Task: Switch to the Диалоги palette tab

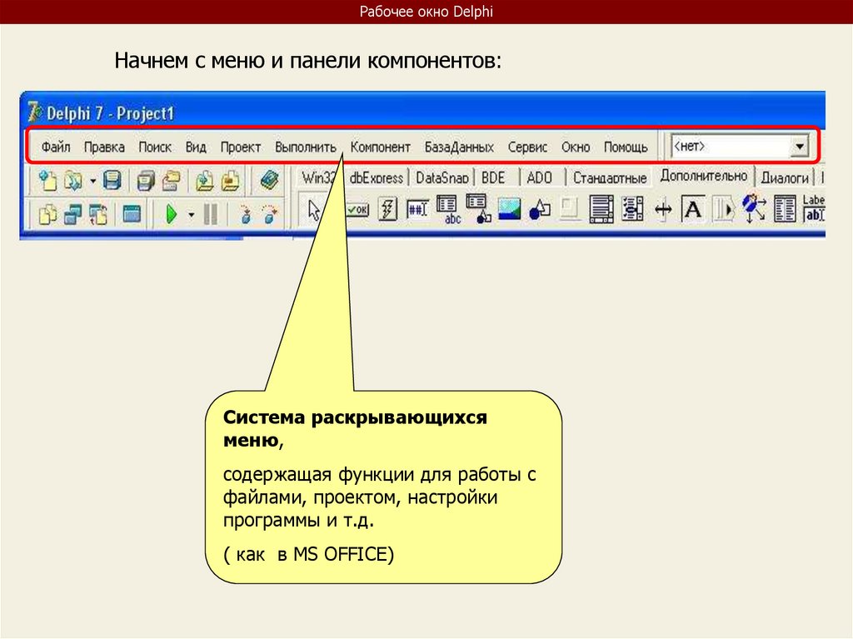Action: [785, 177]
